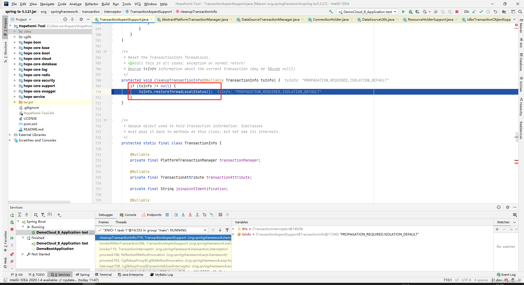Toggle code fold at line 719 class

point(111,143)
